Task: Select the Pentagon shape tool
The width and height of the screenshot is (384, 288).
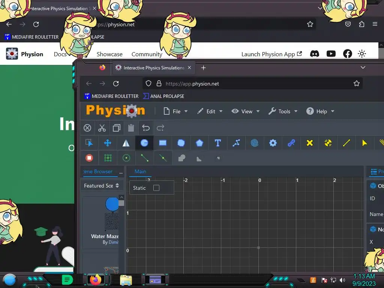Action: click(199, 143)
